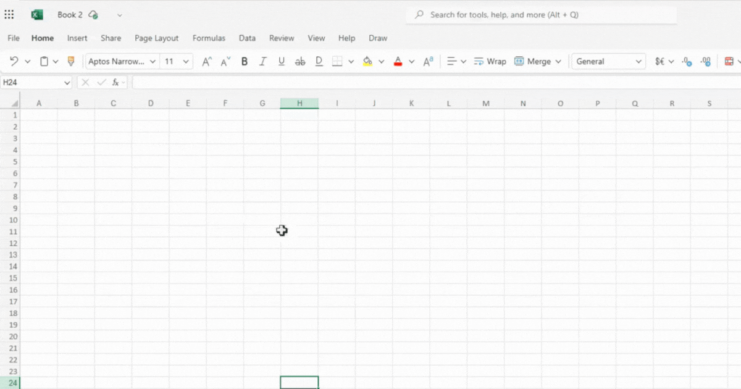
Task: Switch to the Insert tab
Action: coord(77,38)
